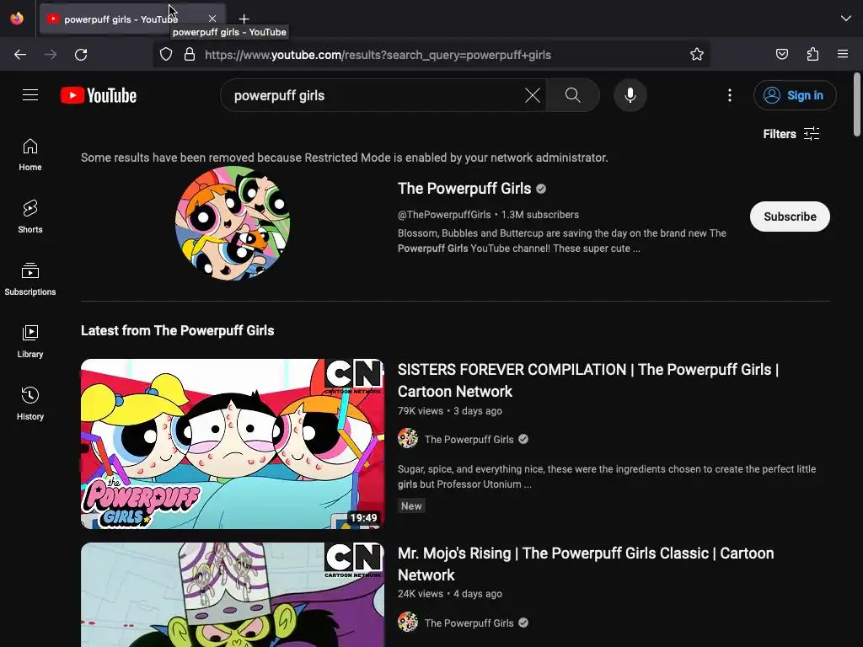Click the magnifying glass search button
The height and width of the screenshot is (647, 863).
[x=572, y=95]
